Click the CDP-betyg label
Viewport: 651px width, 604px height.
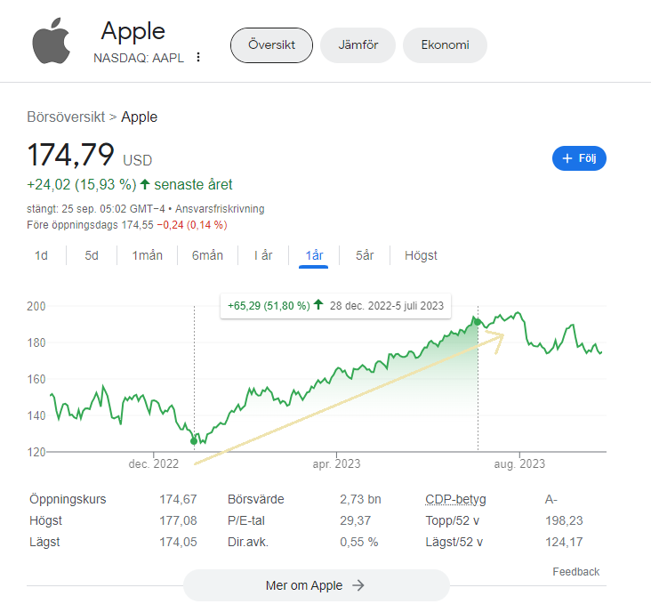455,499
